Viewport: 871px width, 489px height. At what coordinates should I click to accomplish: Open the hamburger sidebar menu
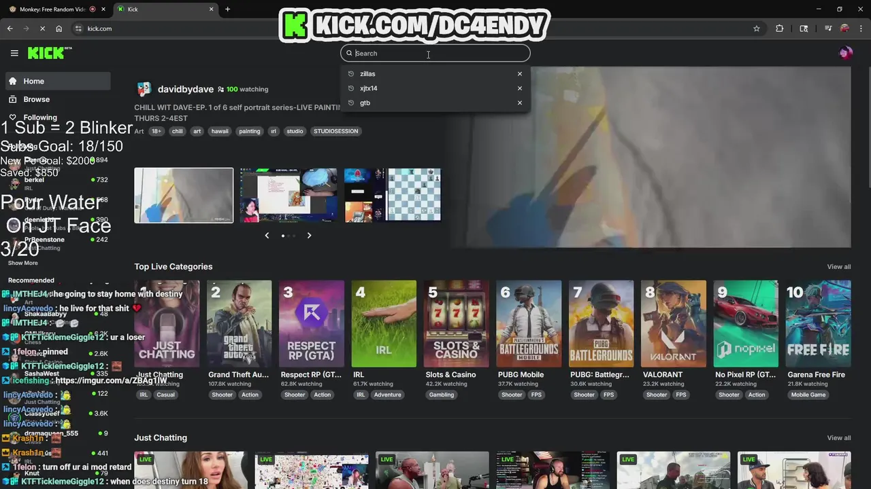point(14,53)
